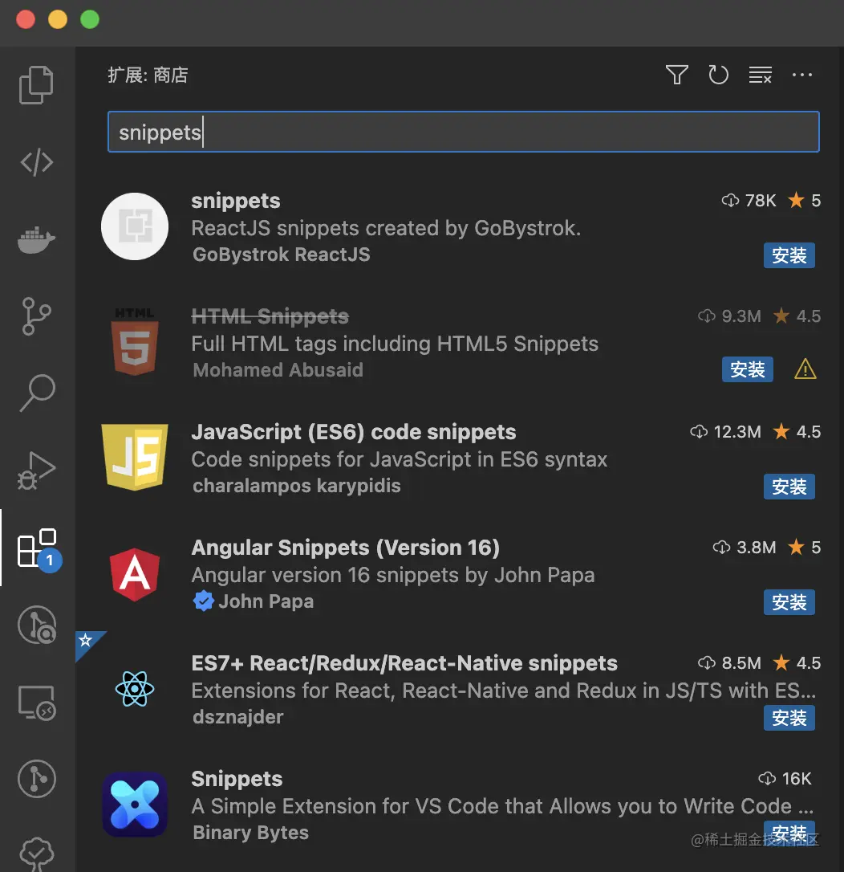Click the star rating on Angular Snippets
Viewport: 844px width, 872px height.
804,548
